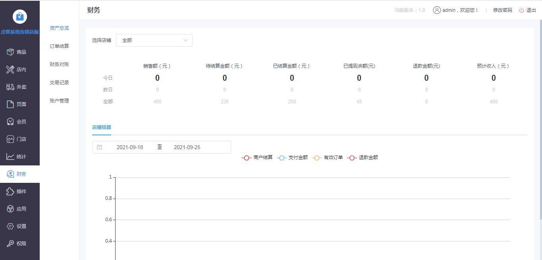Click start date field 2021-09-18
The image size is (542, 260).
(x=130, y=147)
